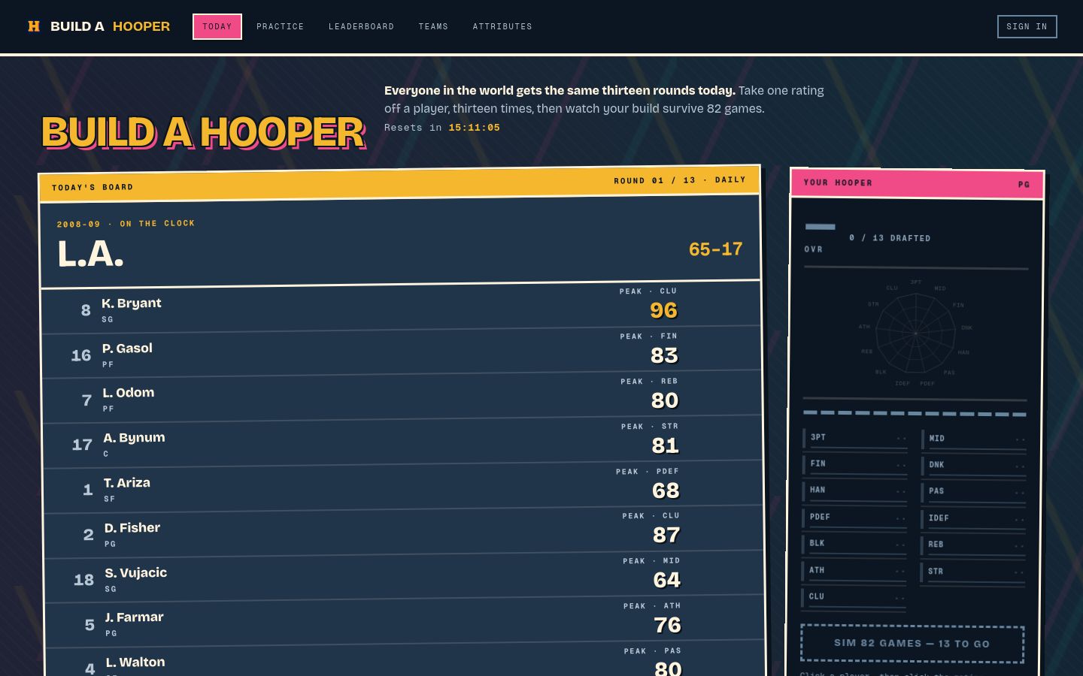Click the 65-17 team record
Image resolution: width=1083 pixels, height=676 pixels.
[715, 249]
